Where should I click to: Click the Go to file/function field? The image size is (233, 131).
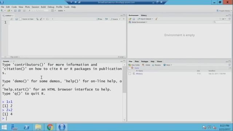(38, 11)
